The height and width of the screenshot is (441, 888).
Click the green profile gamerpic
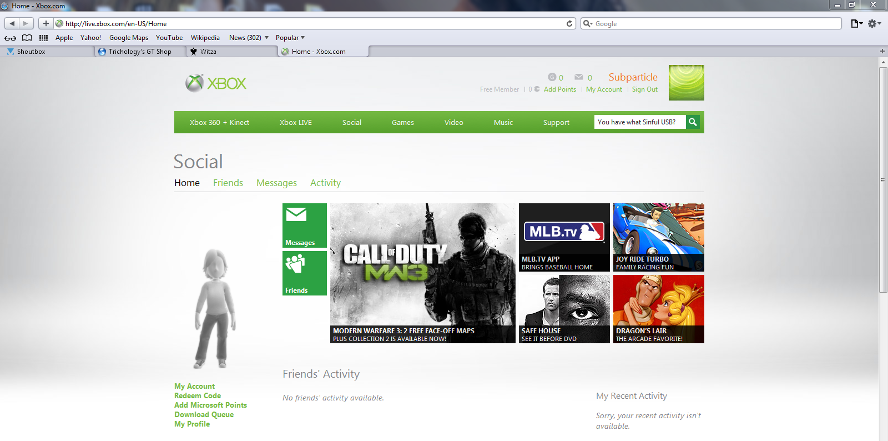687,83
